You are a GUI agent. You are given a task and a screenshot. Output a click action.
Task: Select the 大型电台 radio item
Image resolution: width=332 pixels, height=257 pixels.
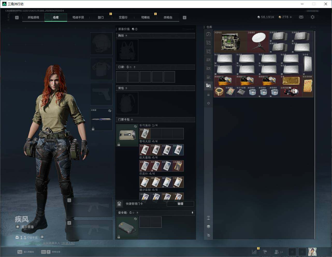coord(230,42)
